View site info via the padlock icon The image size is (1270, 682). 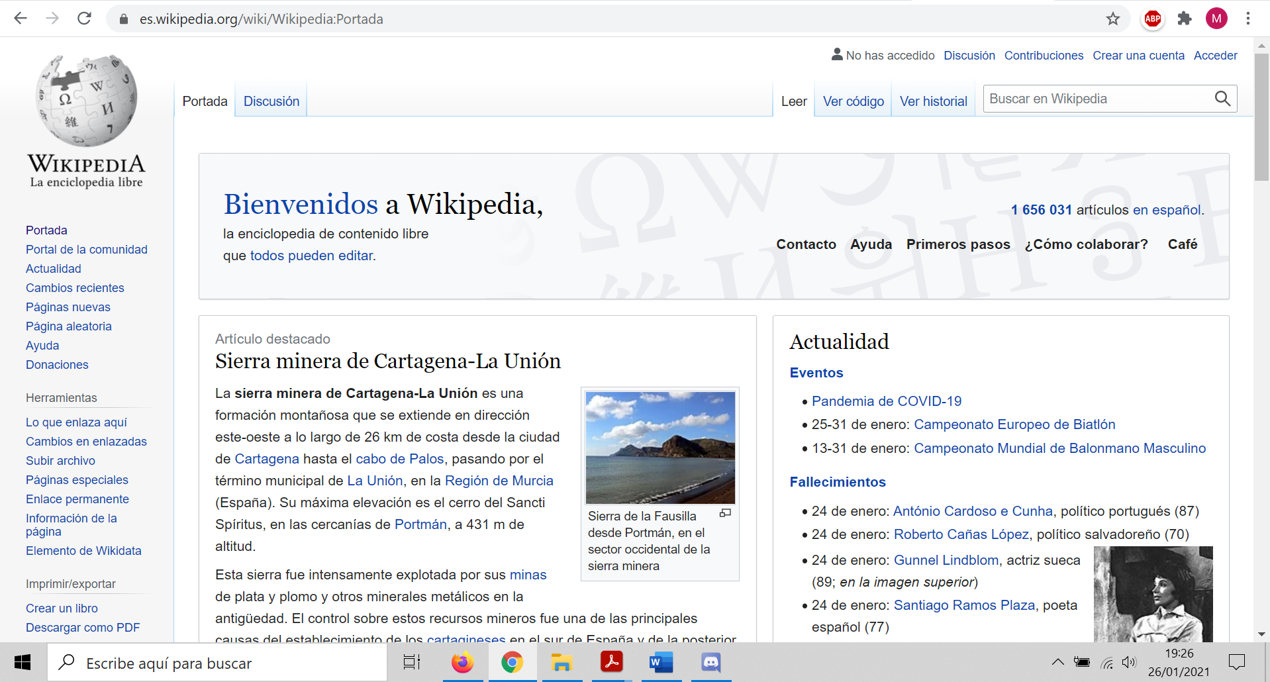pos(123,19)
